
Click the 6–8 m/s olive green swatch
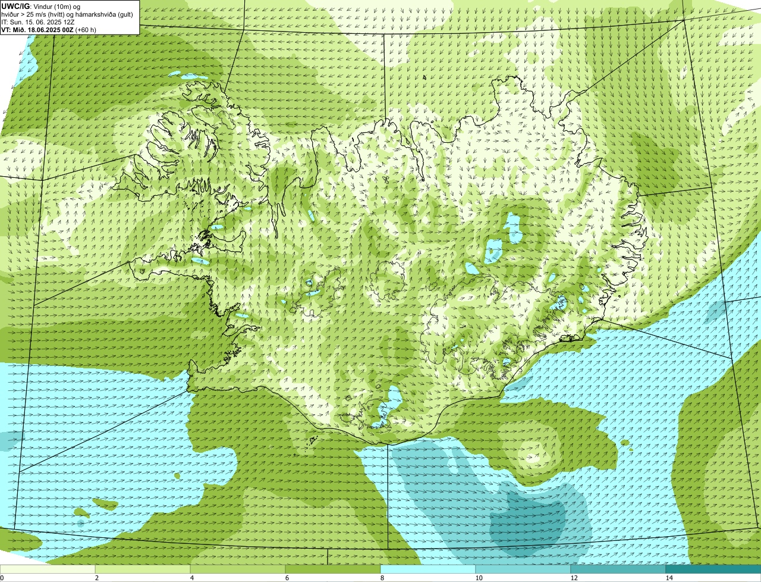(x=333, y=570)
